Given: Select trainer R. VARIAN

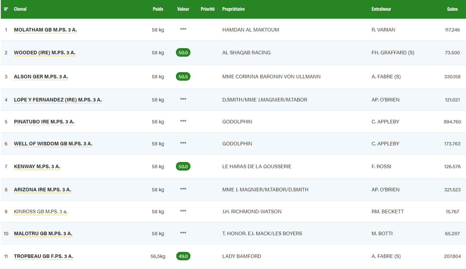Looking at the screenshot, I should (x=383, y=30).
